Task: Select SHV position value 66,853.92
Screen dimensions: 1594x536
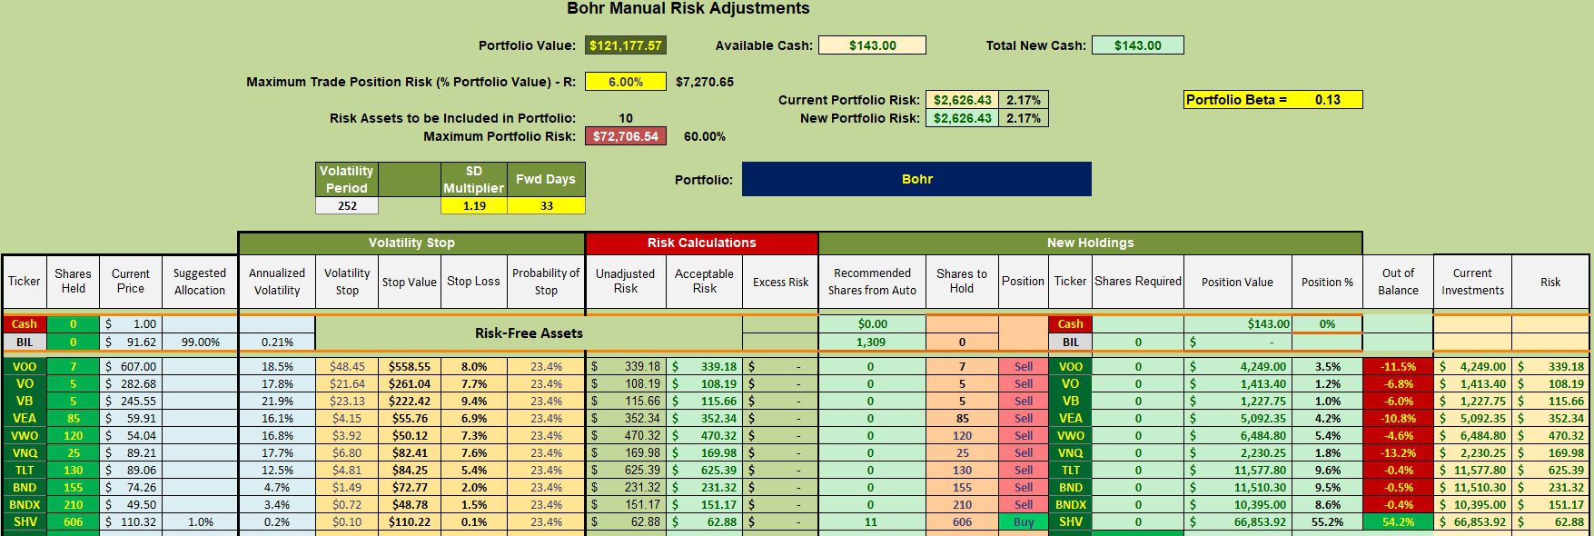Action: point(1237,522)
